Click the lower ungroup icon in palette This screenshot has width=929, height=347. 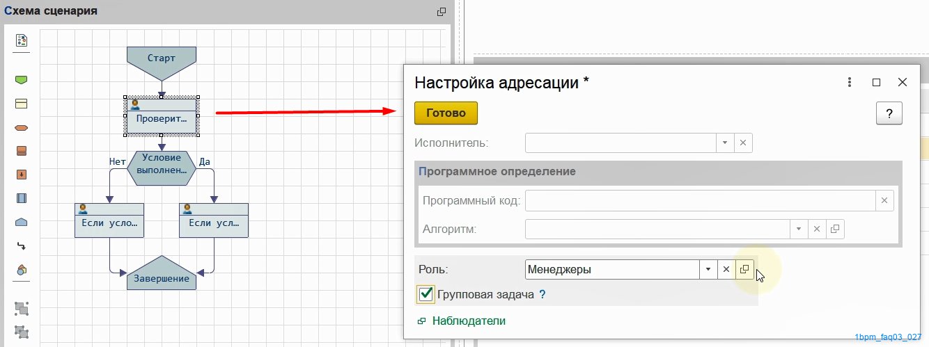(x=21, y=332)
